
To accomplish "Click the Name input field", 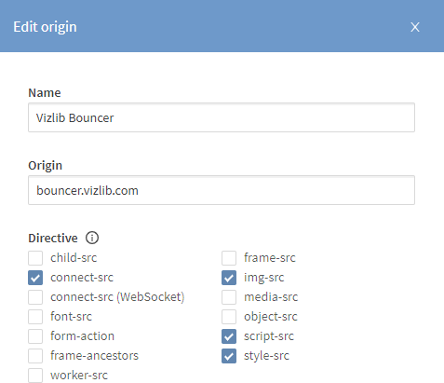I will 222,117.
